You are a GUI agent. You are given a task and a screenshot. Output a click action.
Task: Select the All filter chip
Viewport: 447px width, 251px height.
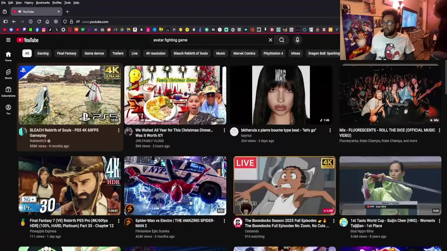(x=27, y=53)
